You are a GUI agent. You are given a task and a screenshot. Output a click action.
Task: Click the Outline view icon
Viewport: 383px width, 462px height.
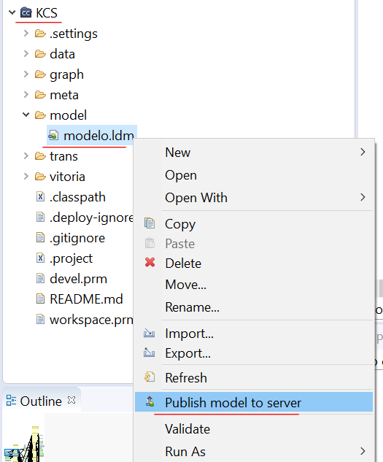coord(11,401)
